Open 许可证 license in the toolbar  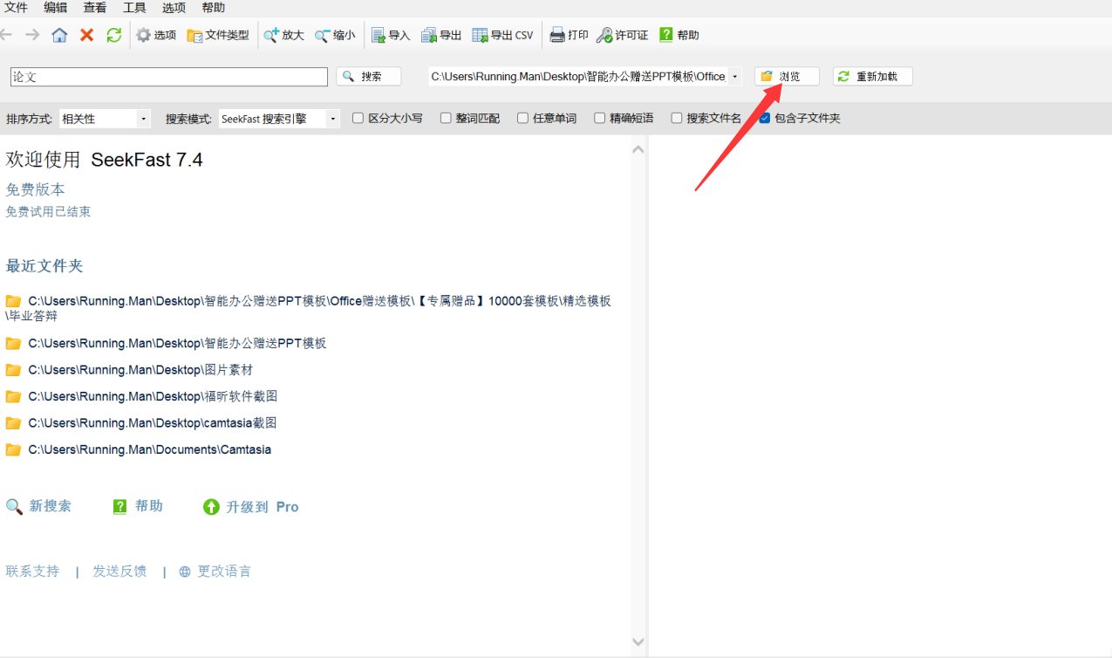(x=623, y=35)
